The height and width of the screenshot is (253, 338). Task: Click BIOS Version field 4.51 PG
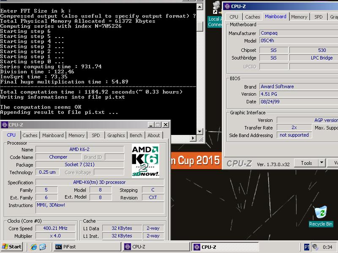299,94
